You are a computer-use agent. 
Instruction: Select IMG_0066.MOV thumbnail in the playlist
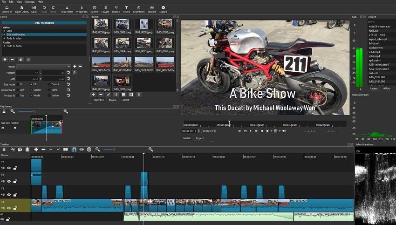[101, 63]
